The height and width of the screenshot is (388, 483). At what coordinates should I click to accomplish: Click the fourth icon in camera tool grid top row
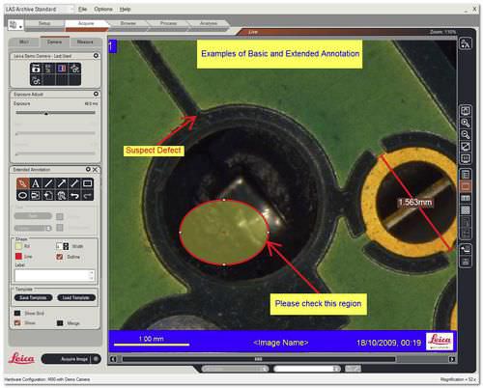pos(74,69)
